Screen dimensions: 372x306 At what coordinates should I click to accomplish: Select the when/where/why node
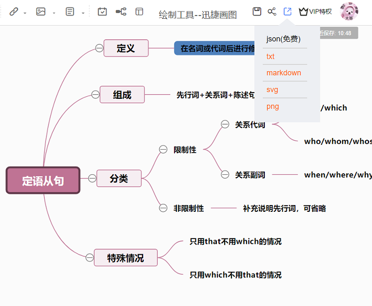point(338,175)
